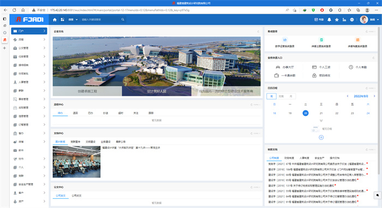
Task: Open the news photo thumbnail
Action: click(76, 162)
